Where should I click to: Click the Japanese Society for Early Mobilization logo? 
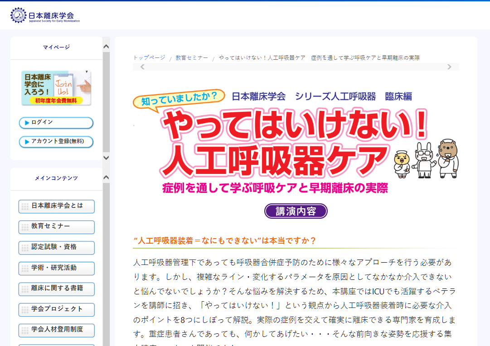[x=45, y=15]
